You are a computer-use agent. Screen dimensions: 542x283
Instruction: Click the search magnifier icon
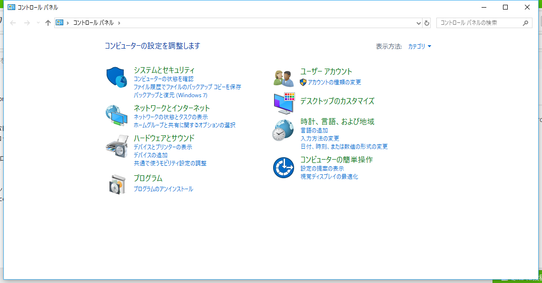click(x=525, y=23)
